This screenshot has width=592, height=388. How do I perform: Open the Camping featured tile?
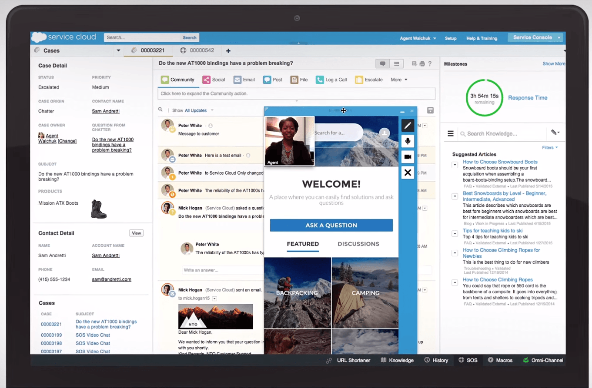pyautogui.click(x=365, y=293)
